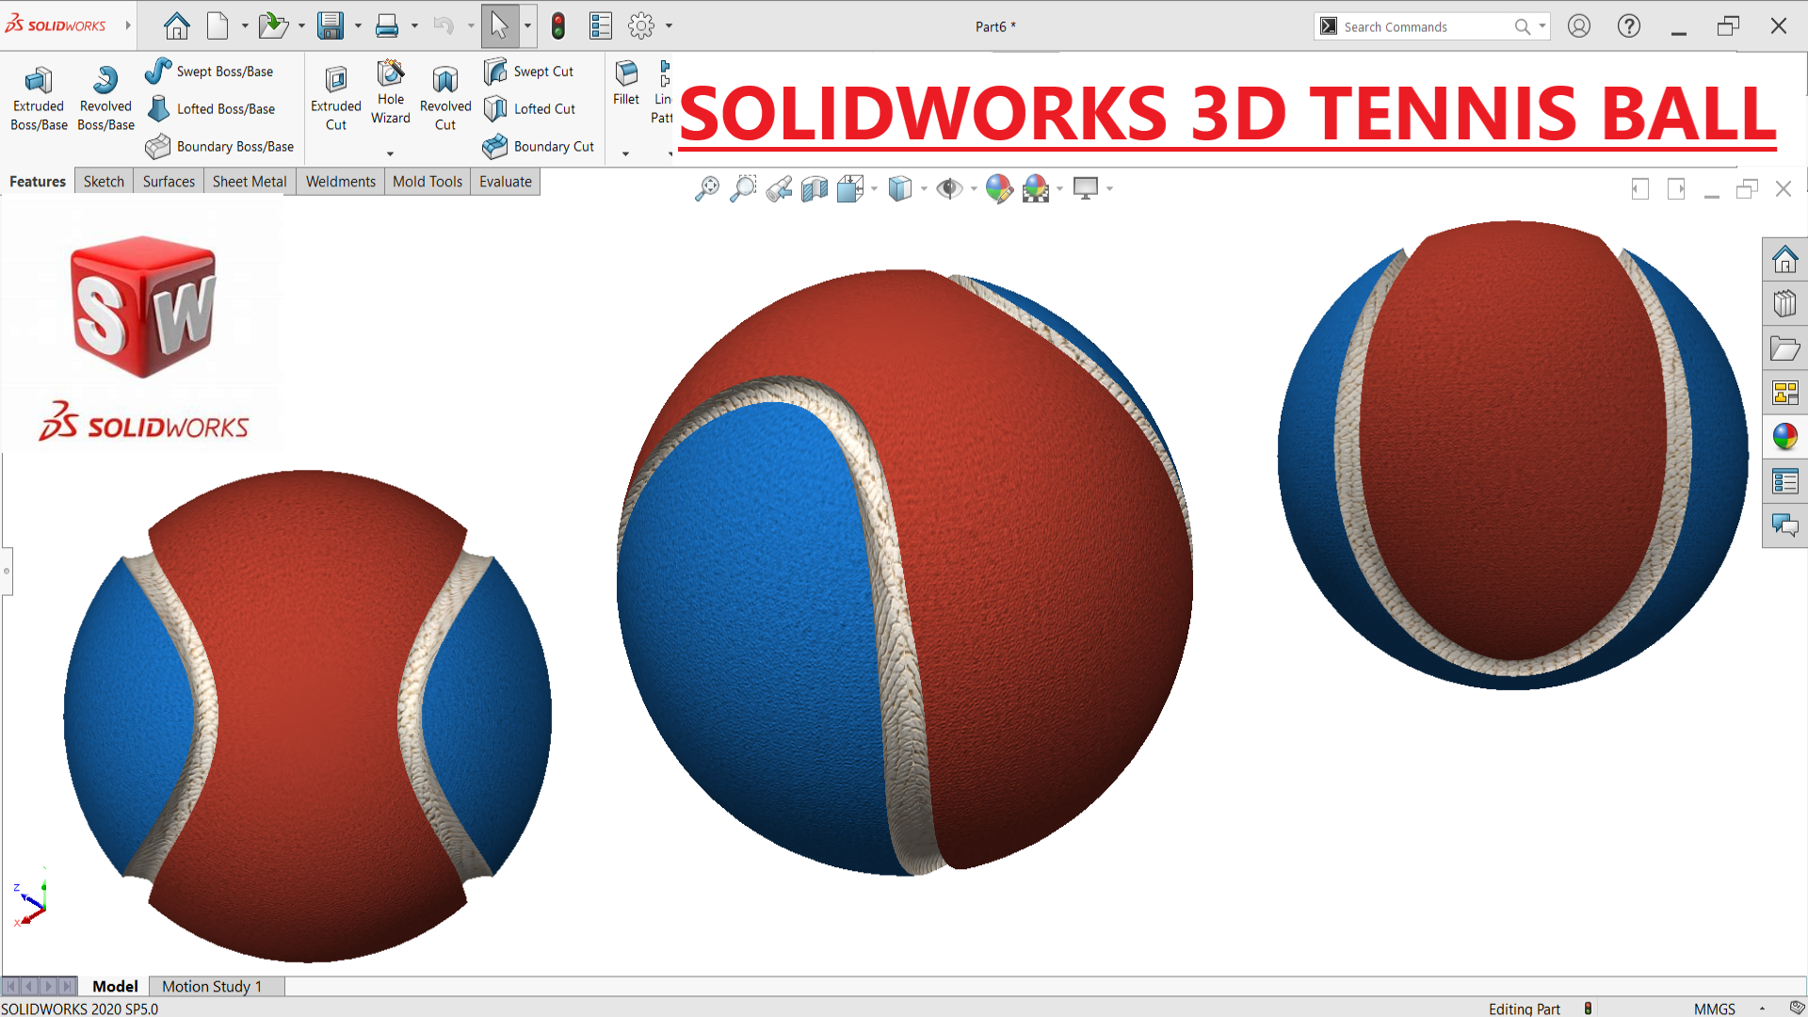This screenshot has height=1017, width=1808.
Task: Click the Fillet feature icon
Action: point(625,85)
